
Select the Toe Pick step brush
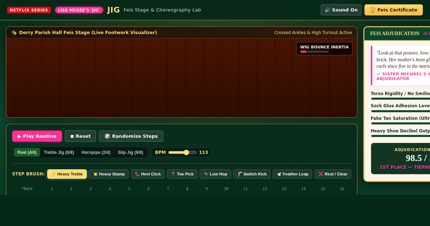tap(182, 174)
